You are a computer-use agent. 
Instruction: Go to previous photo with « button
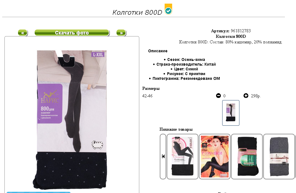[23, 33]
